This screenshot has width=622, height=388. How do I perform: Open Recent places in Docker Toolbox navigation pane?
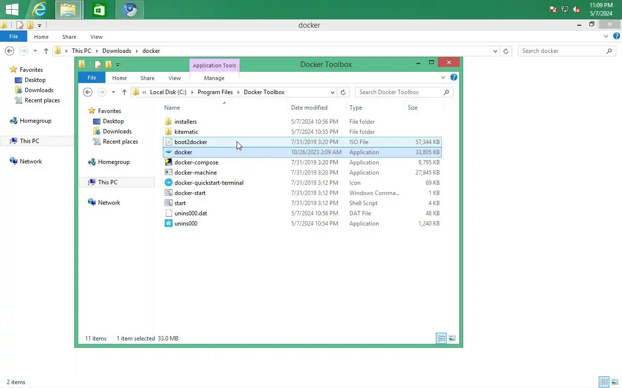pos(121,142)
